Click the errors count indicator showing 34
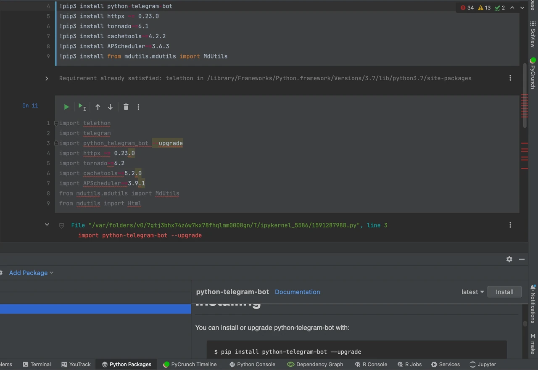 coord(467,8)
